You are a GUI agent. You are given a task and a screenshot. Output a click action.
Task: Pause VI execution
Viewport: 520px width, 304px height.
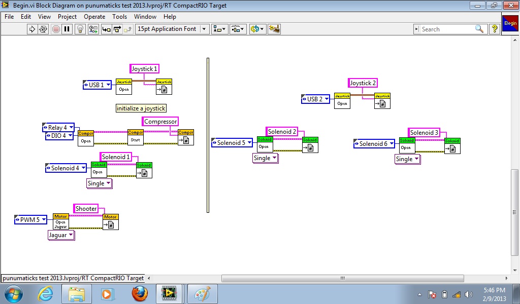[x=67, y=29]
